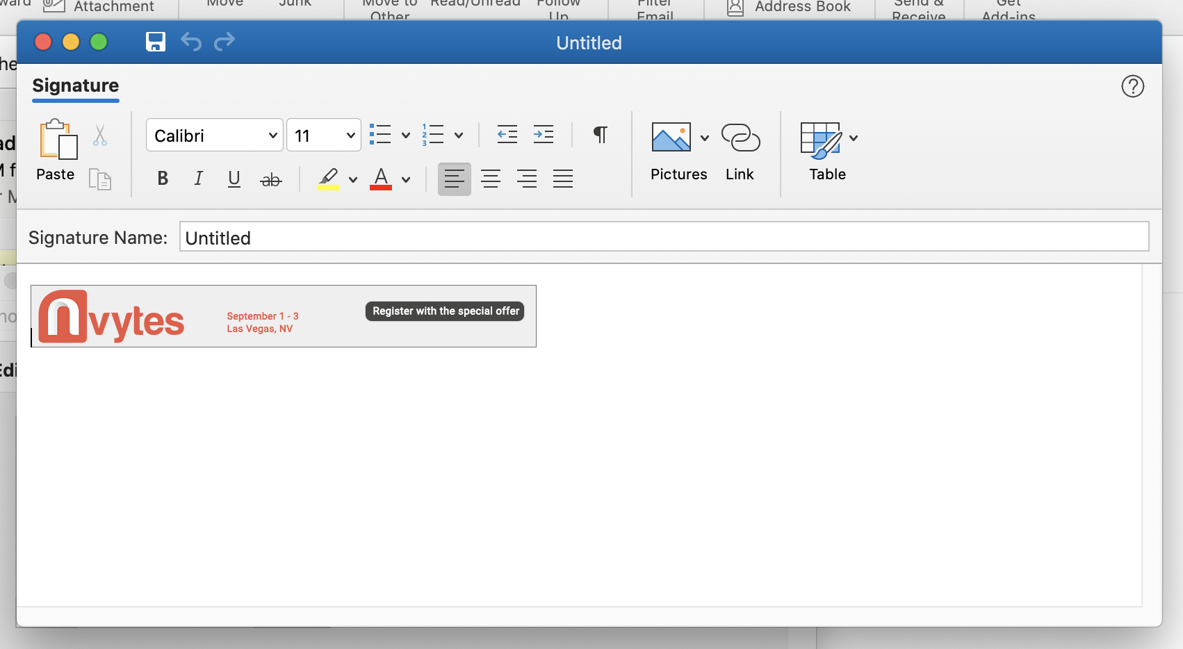Click the Save icon in title bar

[x=155, y=42]
